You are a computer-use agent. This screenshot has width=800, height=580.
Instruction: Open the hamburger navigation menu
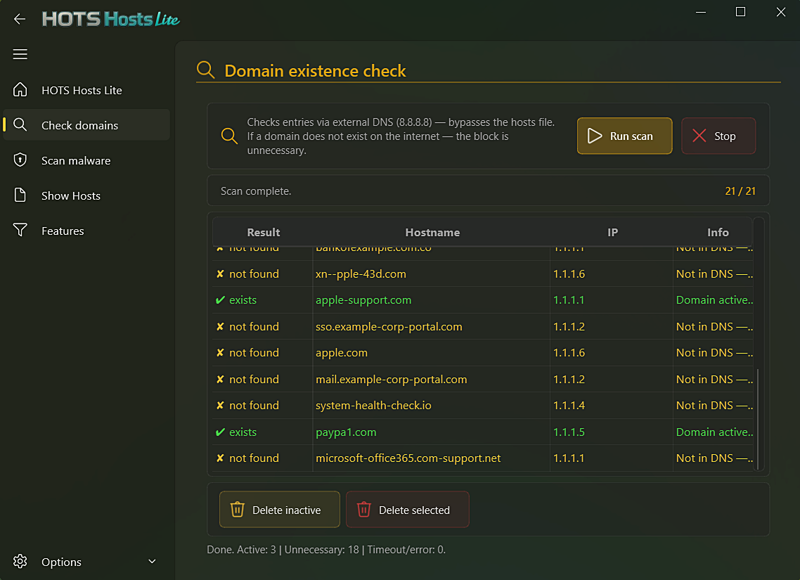coord(20,54)
